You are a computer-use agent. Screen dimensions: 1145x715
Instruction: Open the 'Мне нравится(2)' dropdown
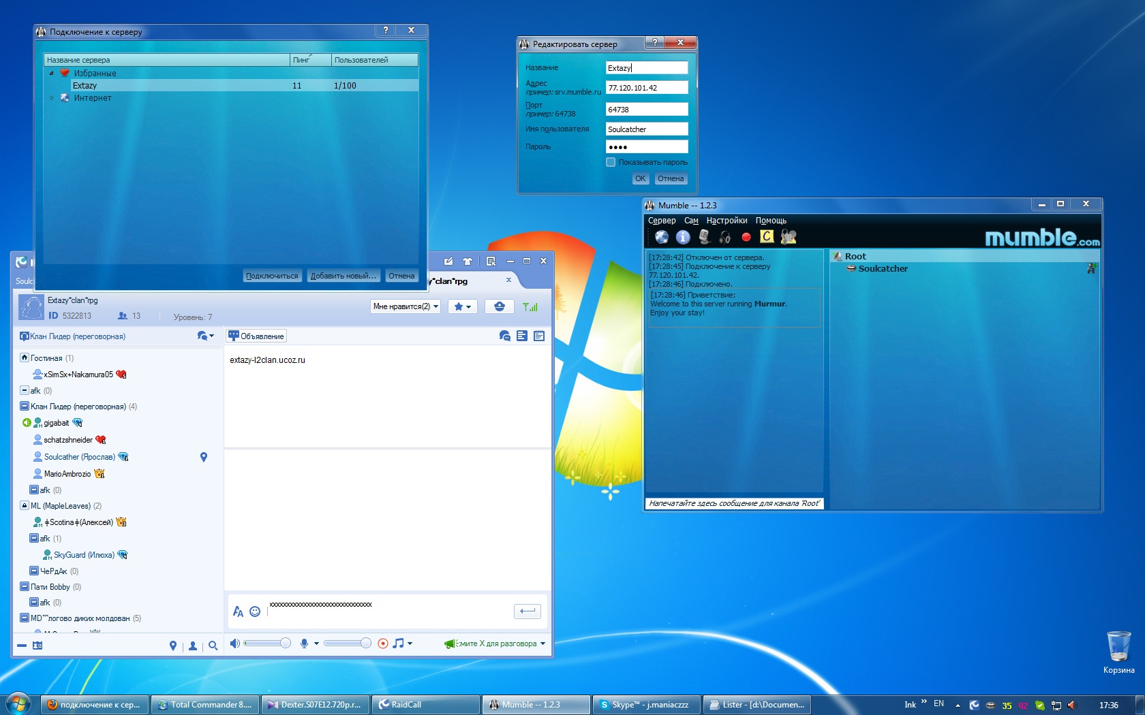(406, 306)
